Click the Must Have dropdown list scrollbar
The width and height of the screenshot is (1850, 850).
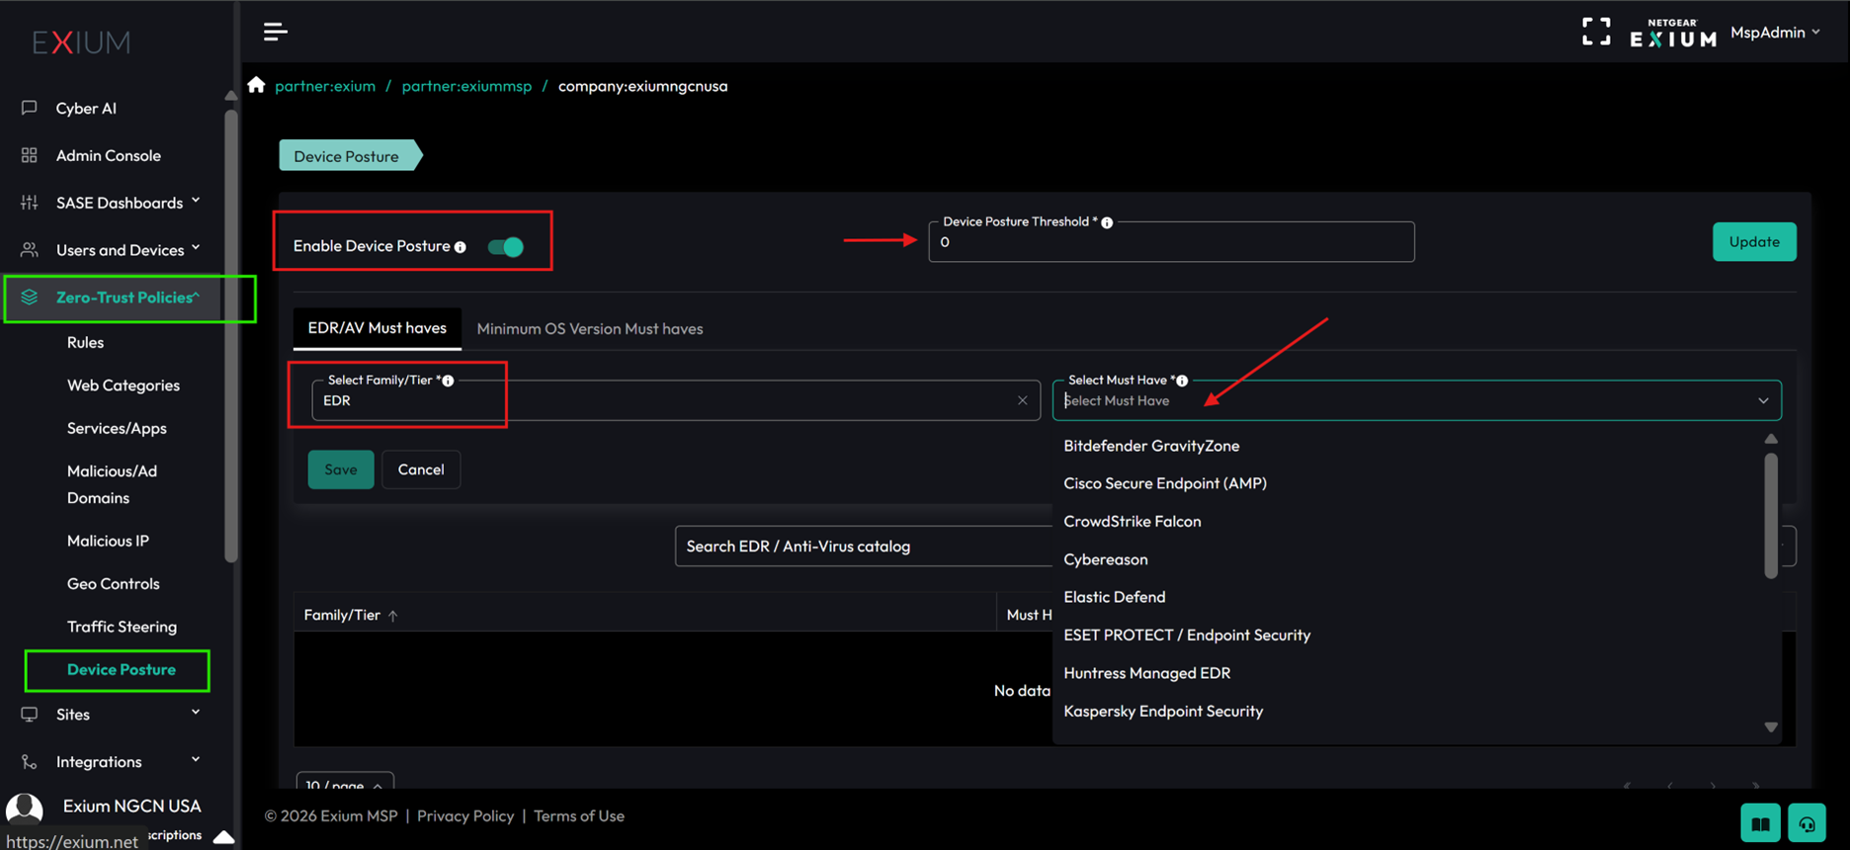tap(1771, 515)
